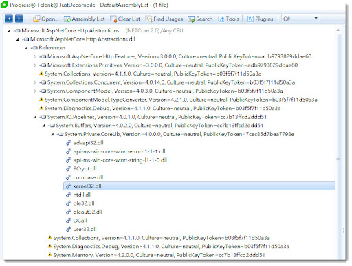Expand System.Collections.Concurrent reference
Screen dimensions: 352x266
tap(35, 82)
